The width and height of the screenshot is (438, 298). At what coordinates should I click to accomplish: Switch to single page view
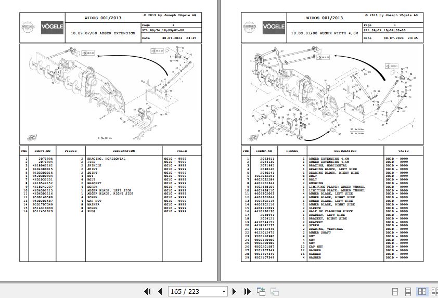[x=395, y=292]
